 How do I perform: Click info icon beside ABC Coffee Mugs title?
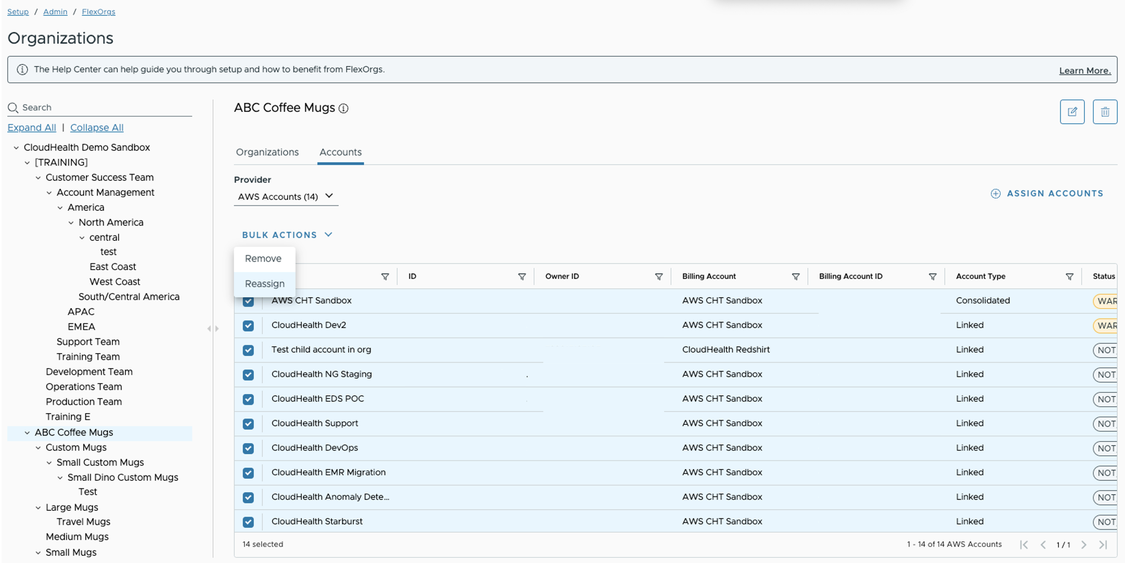[x=344, y=108]
